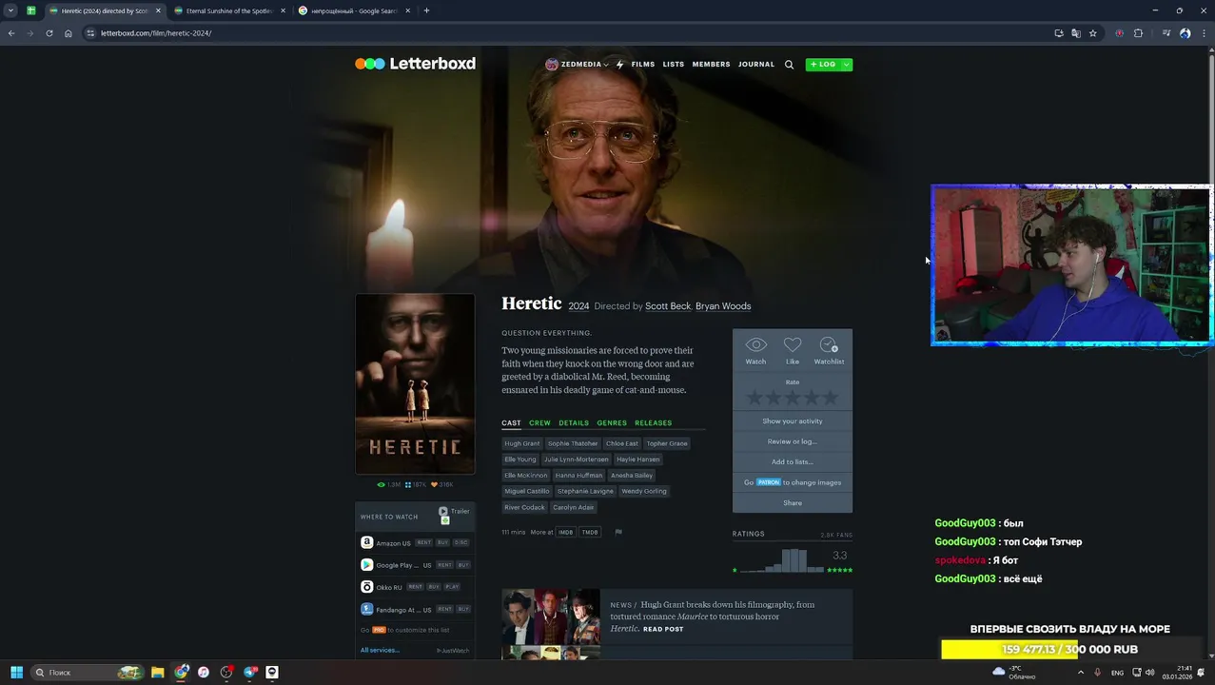Screen dimensions: 1215x685
Task: Click director Bryan Woods link
Action: point(723,306)
